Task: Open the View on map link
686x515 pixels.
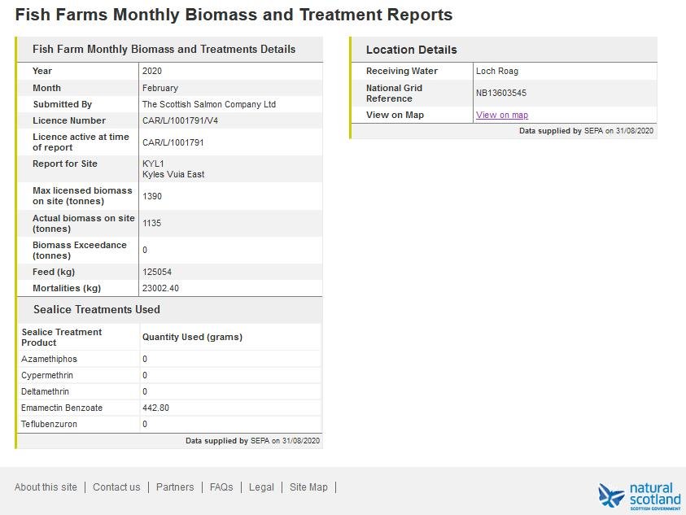Action: coord(501,115)
